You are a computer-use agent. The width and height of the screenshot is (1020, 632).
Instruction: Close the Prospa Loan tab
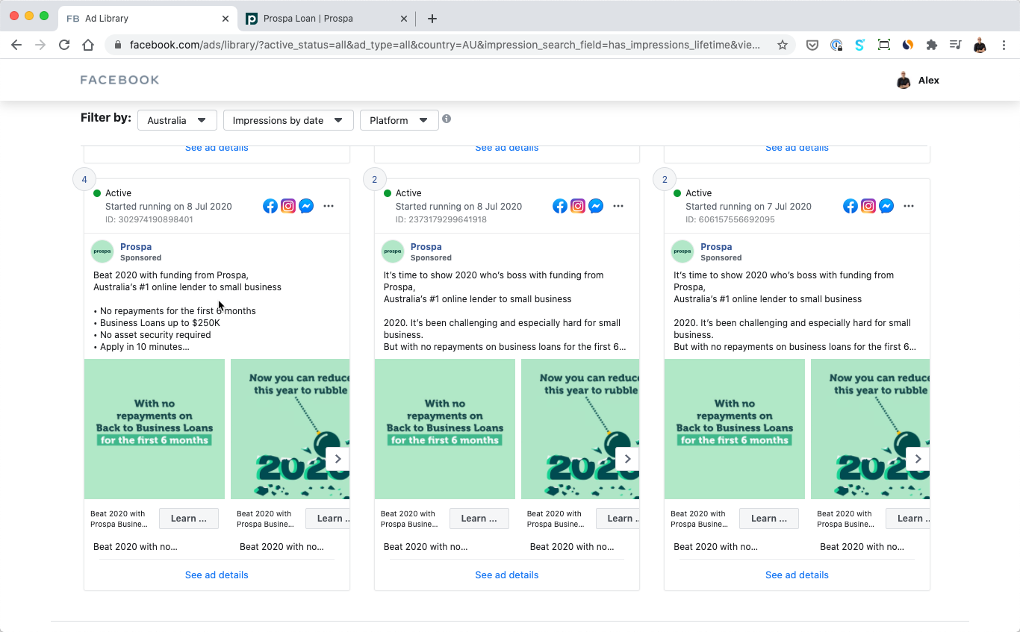click(x=404, y=19)
